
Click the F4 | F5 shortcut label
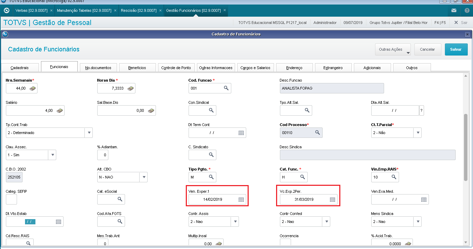(x=440, y=23)
